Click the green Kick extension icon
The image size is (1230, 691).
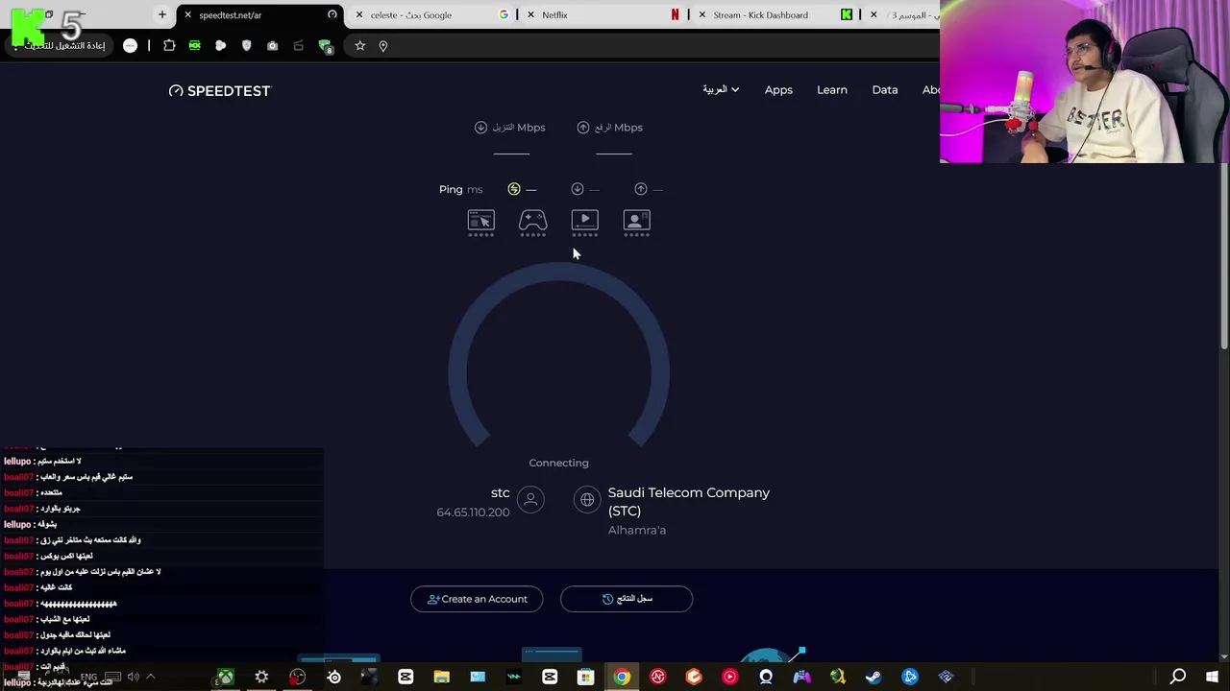194,45
